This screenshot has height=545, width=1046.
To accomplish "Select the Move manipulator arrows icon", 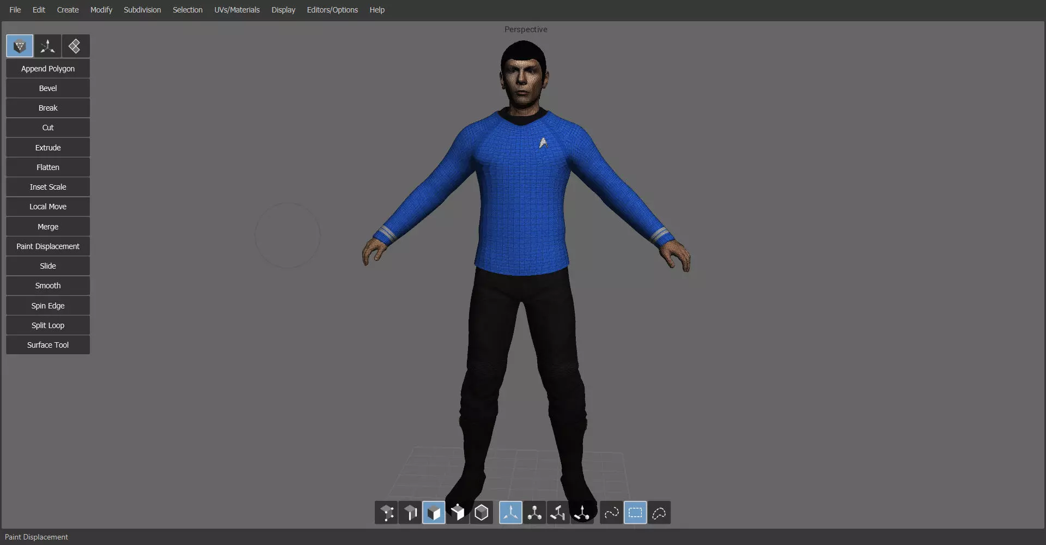I will [510, 513].
